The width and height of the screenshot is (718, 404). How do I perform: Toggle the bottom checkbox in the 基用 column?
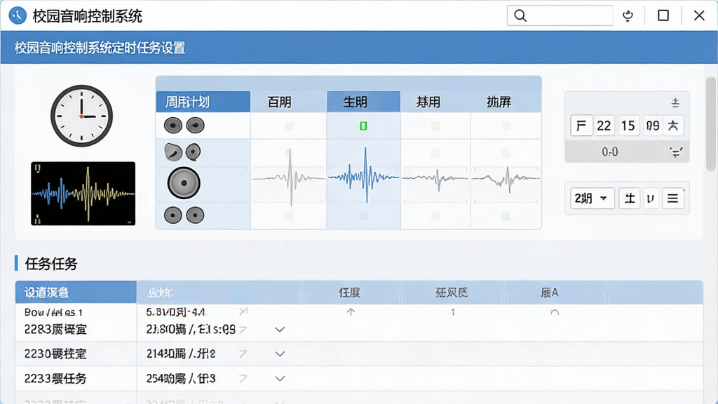pos(435,216)
